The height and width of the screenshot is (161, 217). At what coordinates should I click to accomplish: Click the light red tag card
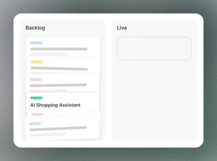coord(63,114)
